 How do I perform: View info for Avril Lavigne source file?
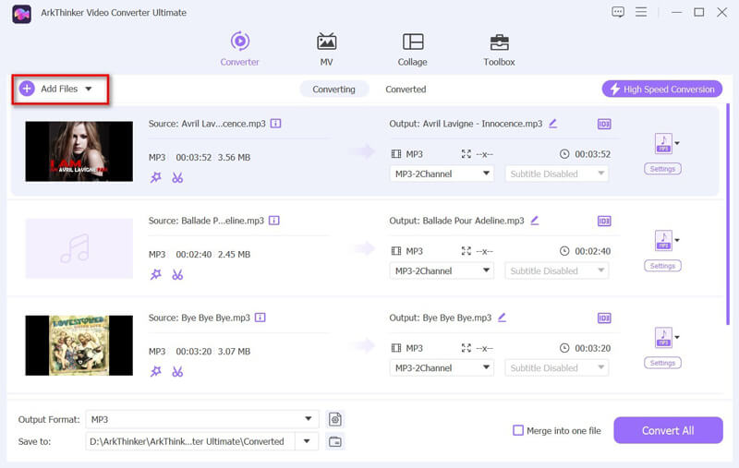pyautogui.click(x=275, y=124)
